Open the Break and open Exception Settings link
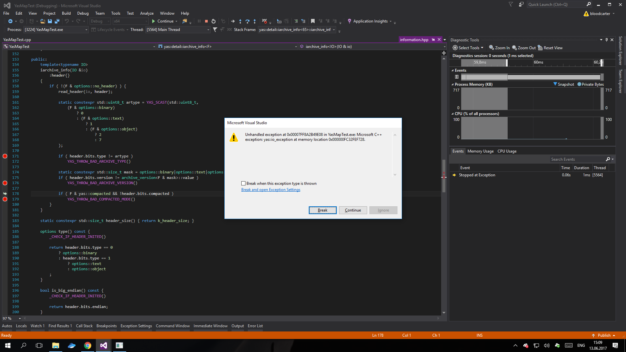This screenshot has width=626, height=352. click(x=271, y=190)
